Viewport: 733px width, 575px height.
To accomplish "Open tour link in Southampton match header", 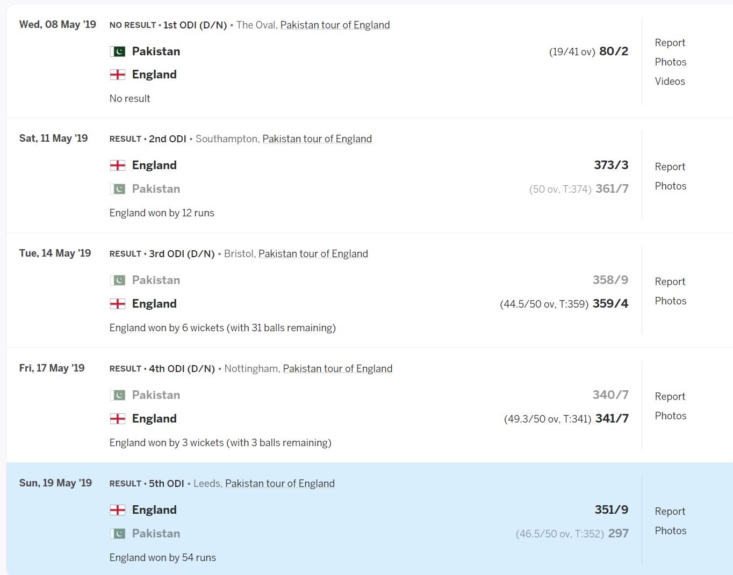I will 317,139.
